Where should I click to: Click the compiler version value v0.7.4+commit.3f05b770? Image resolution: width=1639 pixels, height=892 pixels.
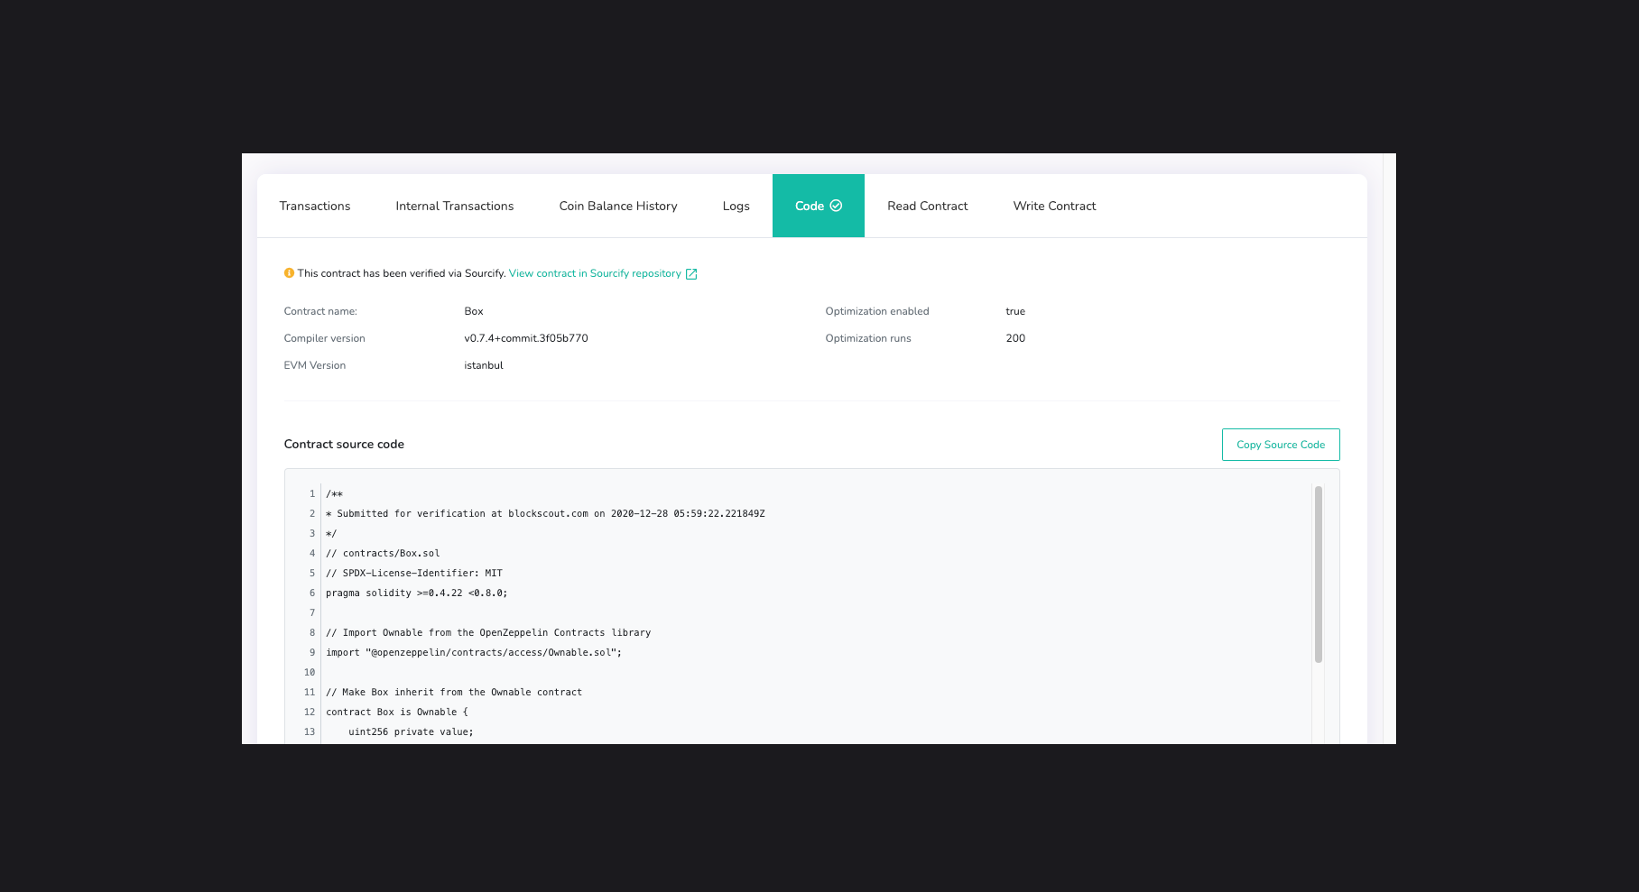pyautogui.click(x=525, y=338)
